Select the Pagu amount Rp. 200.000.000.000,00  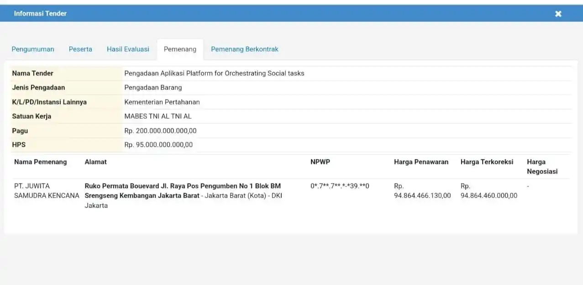pyautogui.click(x=160, y=131)
